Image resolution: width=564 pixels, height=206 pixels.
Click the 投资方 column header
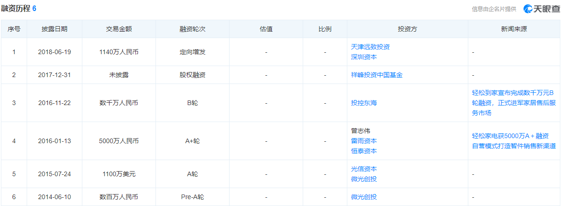pos(407,29)
